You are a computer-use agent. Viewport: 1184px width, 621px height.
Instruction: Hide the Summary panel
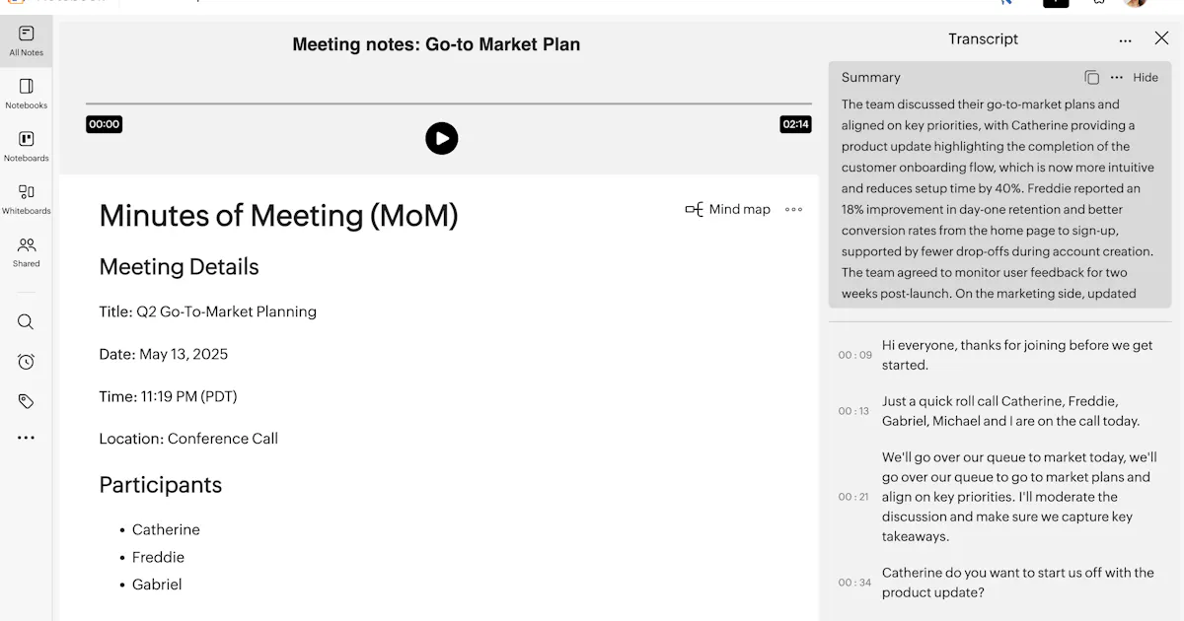(x=1146, y=77)
